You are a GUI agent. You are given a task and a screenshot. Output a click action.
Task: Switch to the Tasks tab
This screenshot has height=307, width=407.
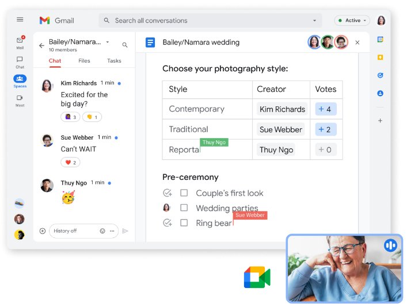[114, 60]
